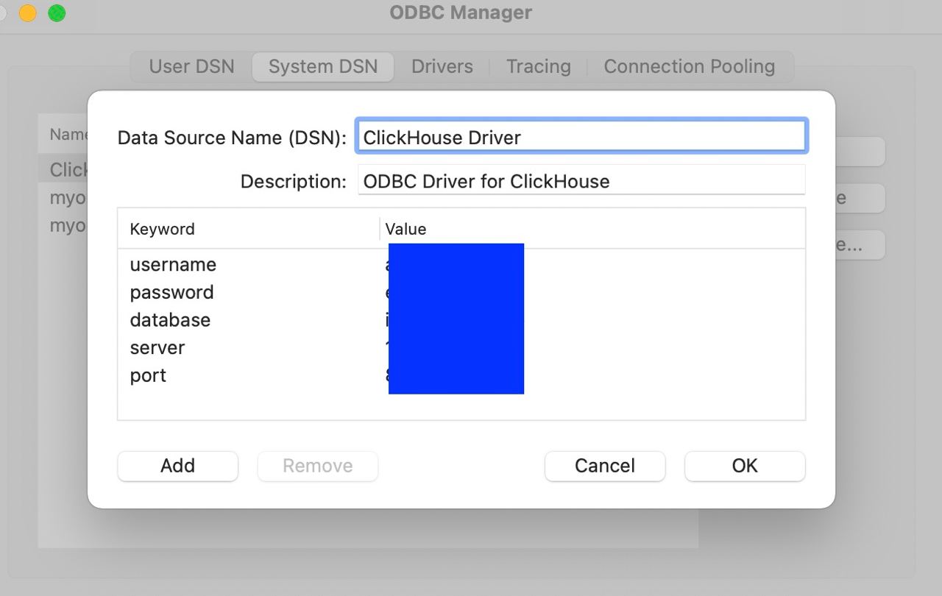Screen dimensions: 942x596
Task: Click the Description text field
Action: [x=581, y=180]
